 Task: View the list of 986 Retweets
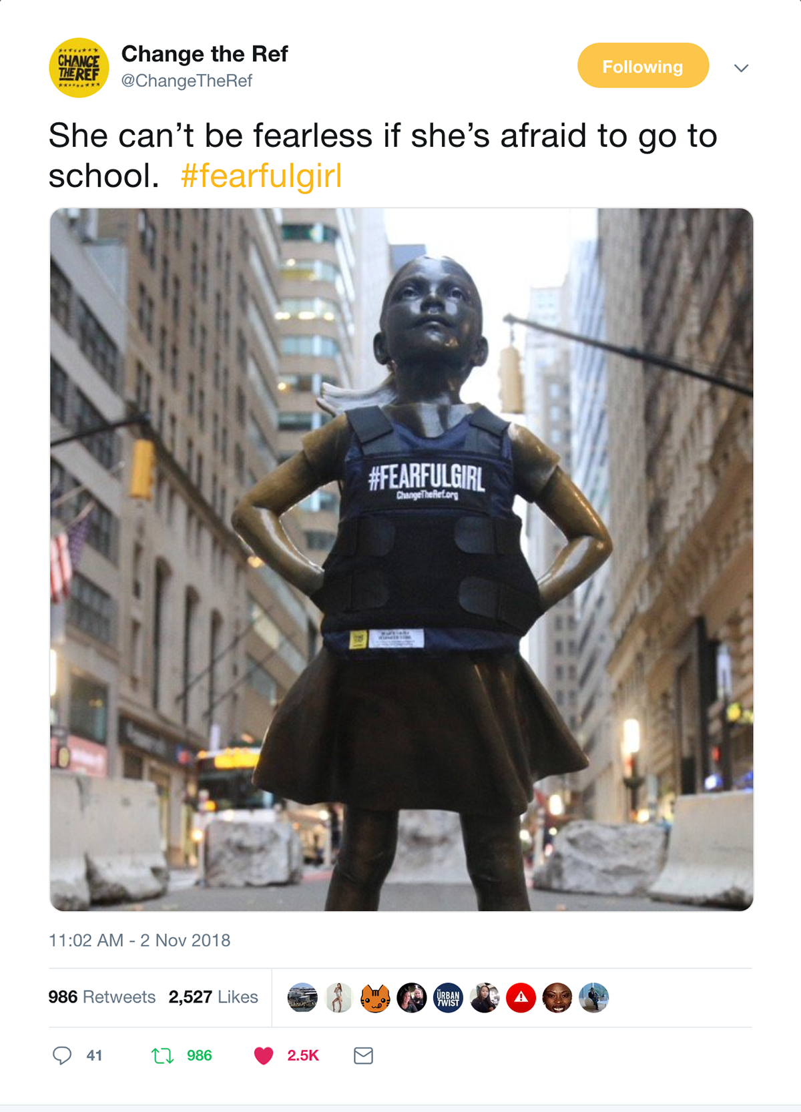(x=101, y=997)
